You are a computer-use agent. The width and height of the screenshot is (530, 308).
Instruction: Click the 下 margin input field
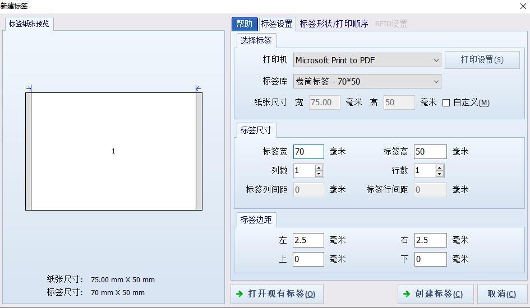[x=431, y=259]
